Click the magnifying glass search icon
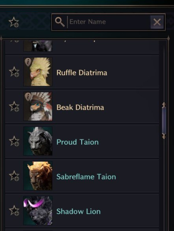The width and height of the screenshot is (174, 231). click(59, 22)
